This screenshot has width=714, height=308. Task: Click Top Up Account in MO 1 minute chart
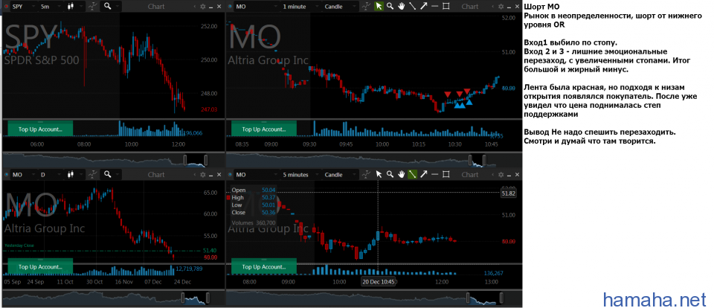(264, 129)
